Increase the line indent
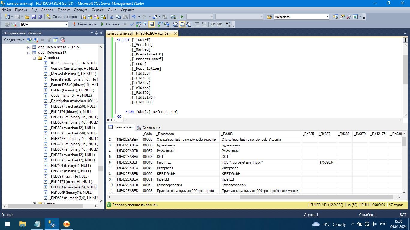Viewport: 410px width, 230px height. (219, 24)
